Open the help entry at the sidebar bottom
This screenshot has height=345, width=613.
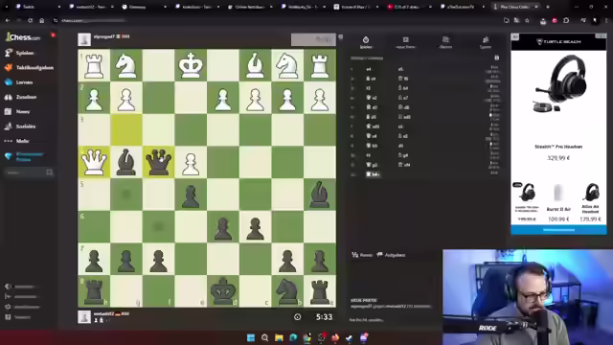click(17, 317)
